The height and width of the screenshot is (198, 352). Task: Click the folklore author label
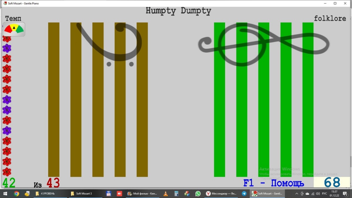(330, 18)
